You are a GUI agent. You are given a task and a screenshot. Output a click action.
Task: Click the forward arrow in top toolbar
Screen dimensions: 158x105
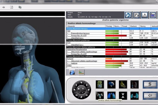tap(4, 7)
